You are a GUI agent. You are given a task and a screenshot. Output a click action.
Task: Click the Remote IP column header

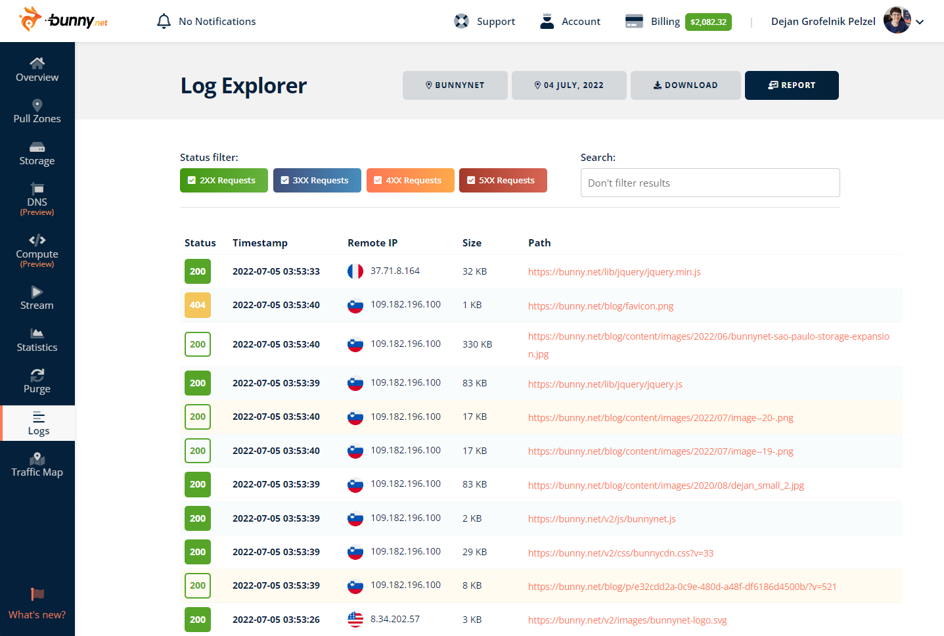pyautogui.click(x=372, y=243)
